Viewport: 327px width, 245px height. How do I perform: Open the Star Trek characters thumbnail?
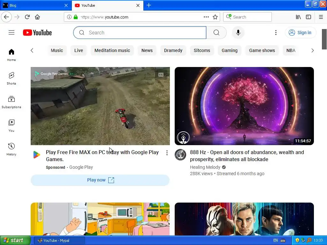244,219
